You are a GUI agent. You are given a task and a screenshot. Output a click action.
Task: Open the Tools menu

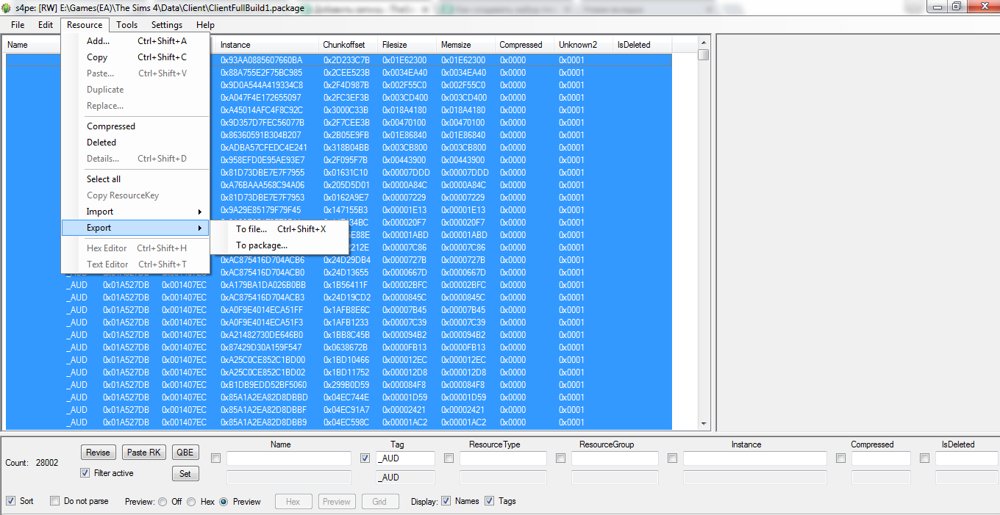pyautogui.click(x=126, y=25)
